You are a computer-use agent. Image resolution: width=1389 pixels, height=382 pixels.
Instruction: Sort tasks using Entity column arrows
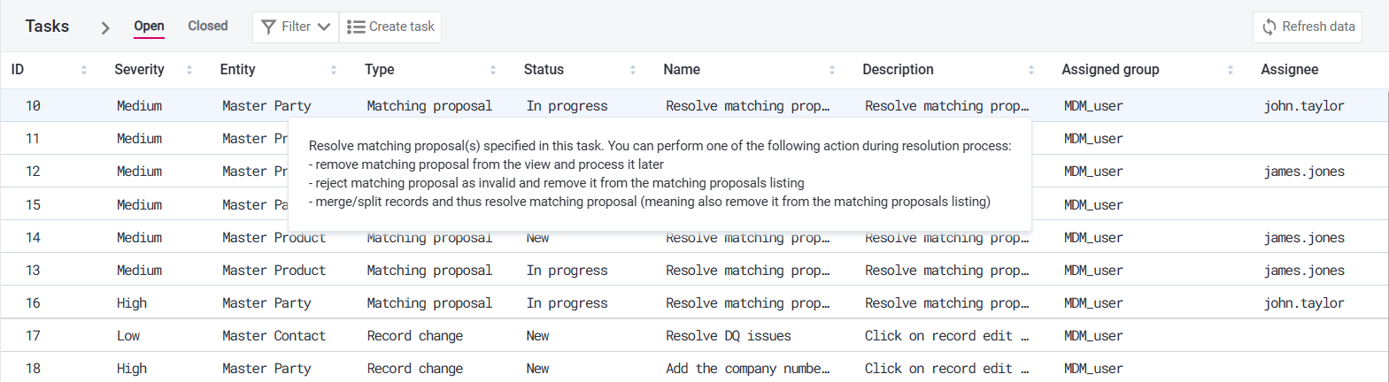[x=334, y=70]
